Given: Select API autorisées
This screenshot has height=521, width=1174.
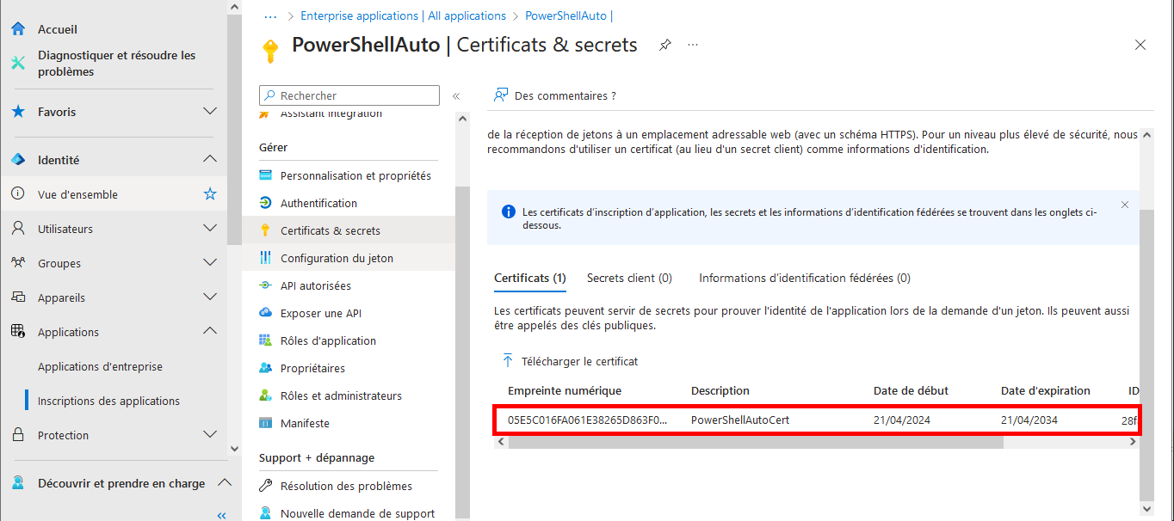Looking at the screenshot, I should pyautogui.click(x=321, y=285).
